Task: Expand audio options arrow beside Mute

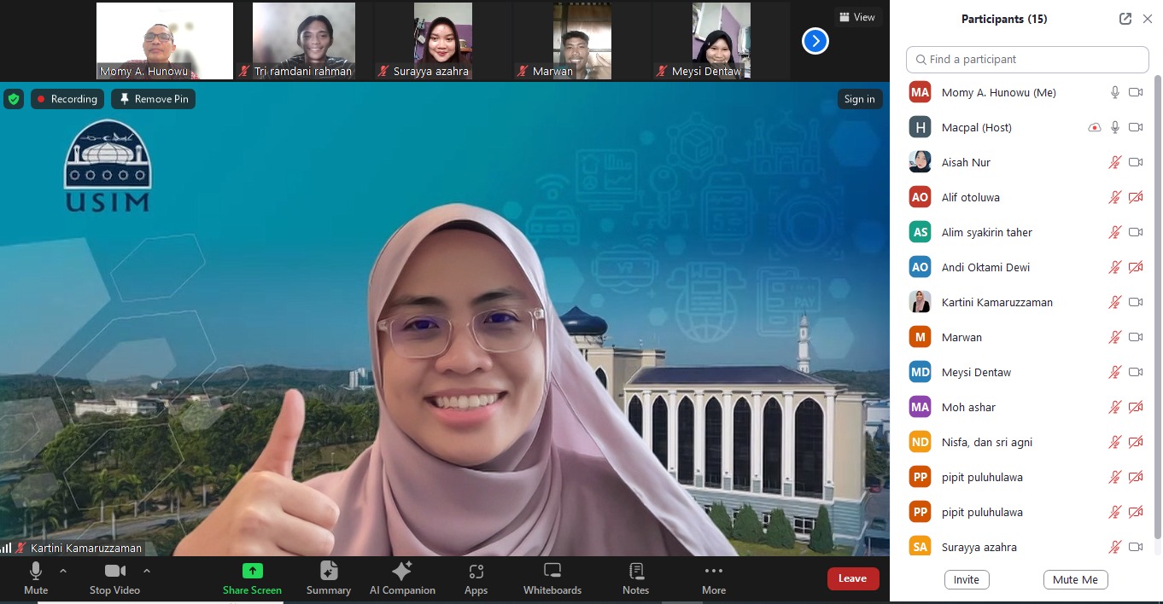Action: coord(62,570)
